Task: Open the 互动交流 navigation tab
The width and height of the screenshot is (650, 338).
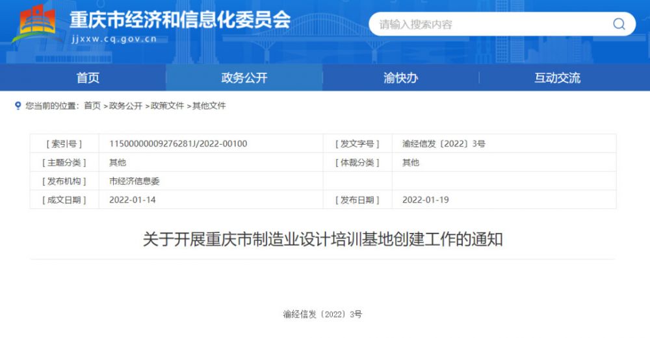Action: [557, 78]
